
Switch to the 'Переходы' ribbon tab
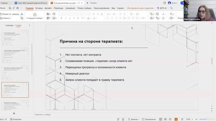pos(58,8)
